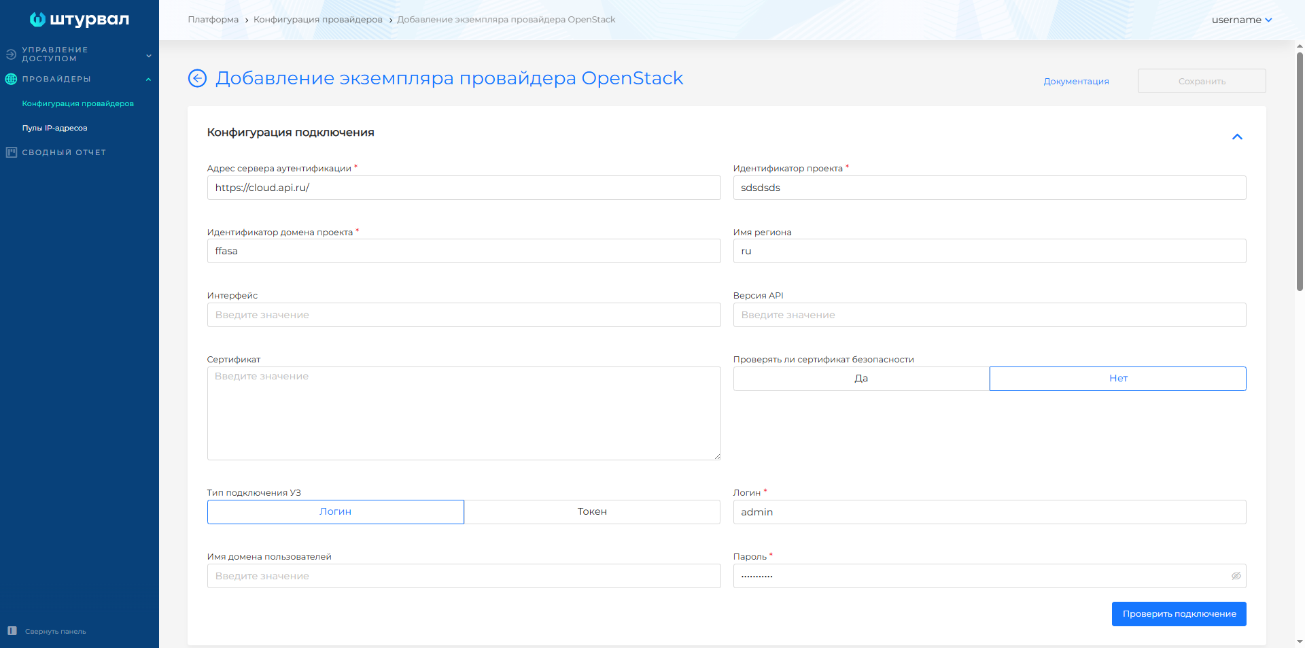Click the Штурвал logo
The image size is (1305, 648).
[x=79, y=19]
